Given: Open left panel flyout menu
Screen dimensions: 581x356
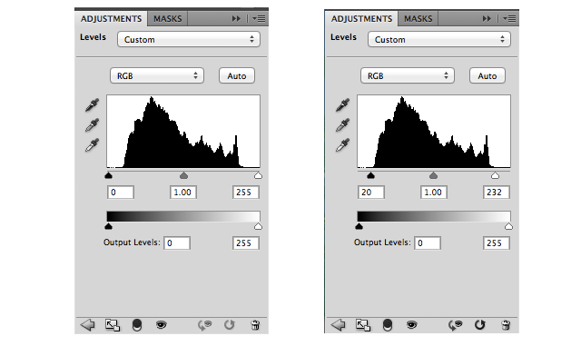Looking at the screenshot, I should pos(259,18).
